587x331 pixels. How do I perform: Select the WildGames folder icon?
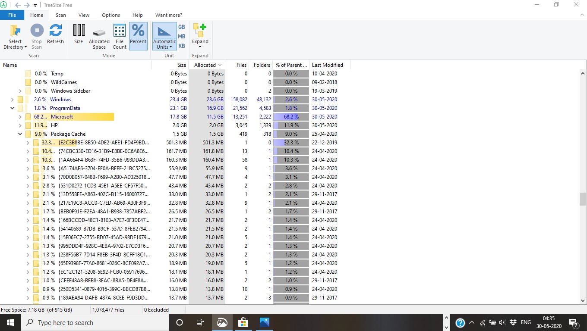click(x=28, y=82)
